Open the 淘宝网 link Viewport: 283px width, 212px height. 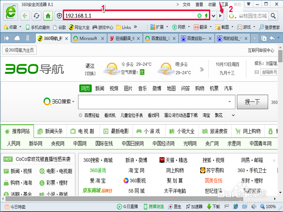click(136, 170)
